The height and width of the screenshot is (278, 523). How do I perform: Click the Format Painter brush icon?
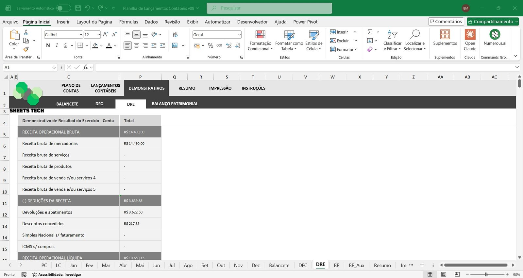[x=26, y=49]
